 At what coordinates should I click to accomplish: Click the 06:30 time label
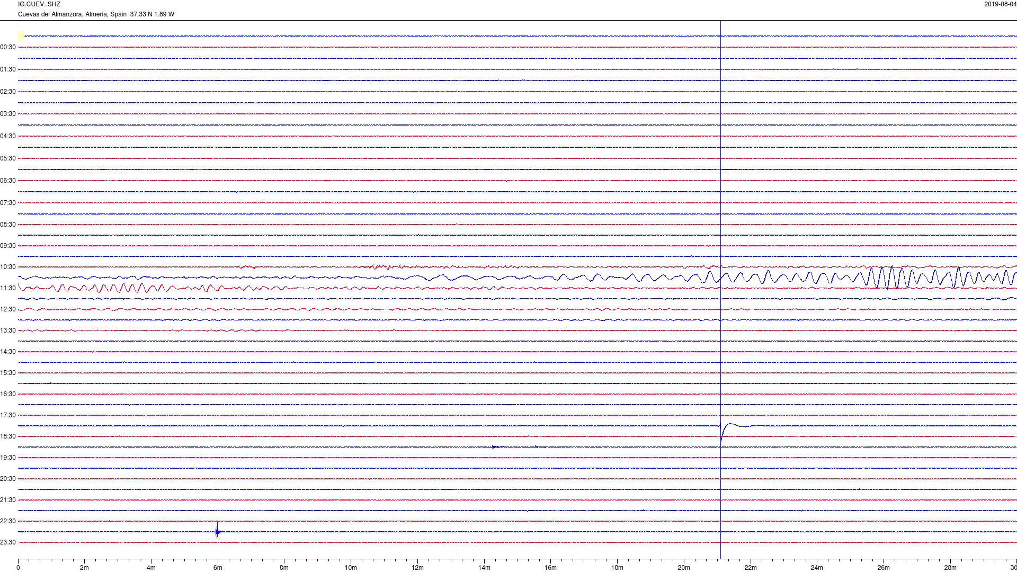tap(8, 181)
